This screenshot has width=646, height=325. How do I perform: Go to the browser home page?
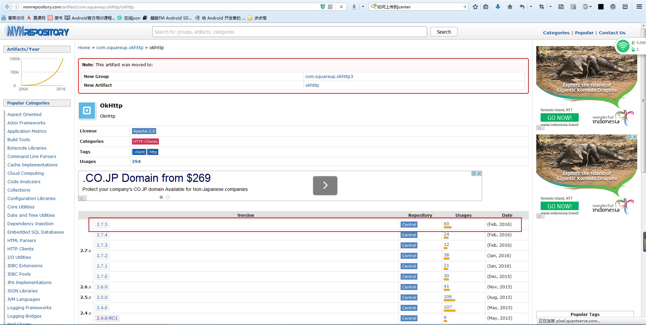[510, 7]
